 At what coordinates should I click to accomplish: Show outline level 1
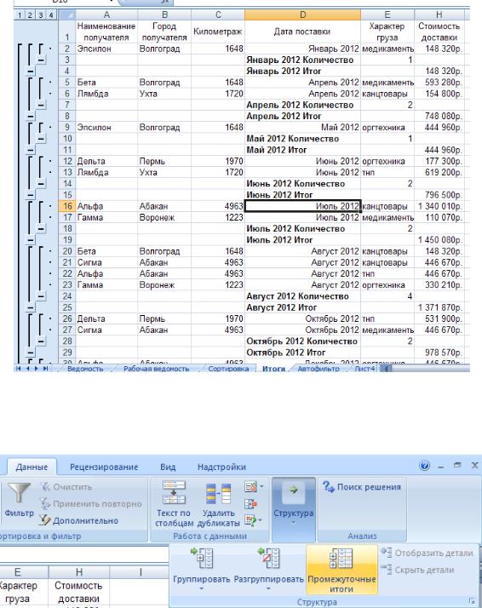coord(20,15)
